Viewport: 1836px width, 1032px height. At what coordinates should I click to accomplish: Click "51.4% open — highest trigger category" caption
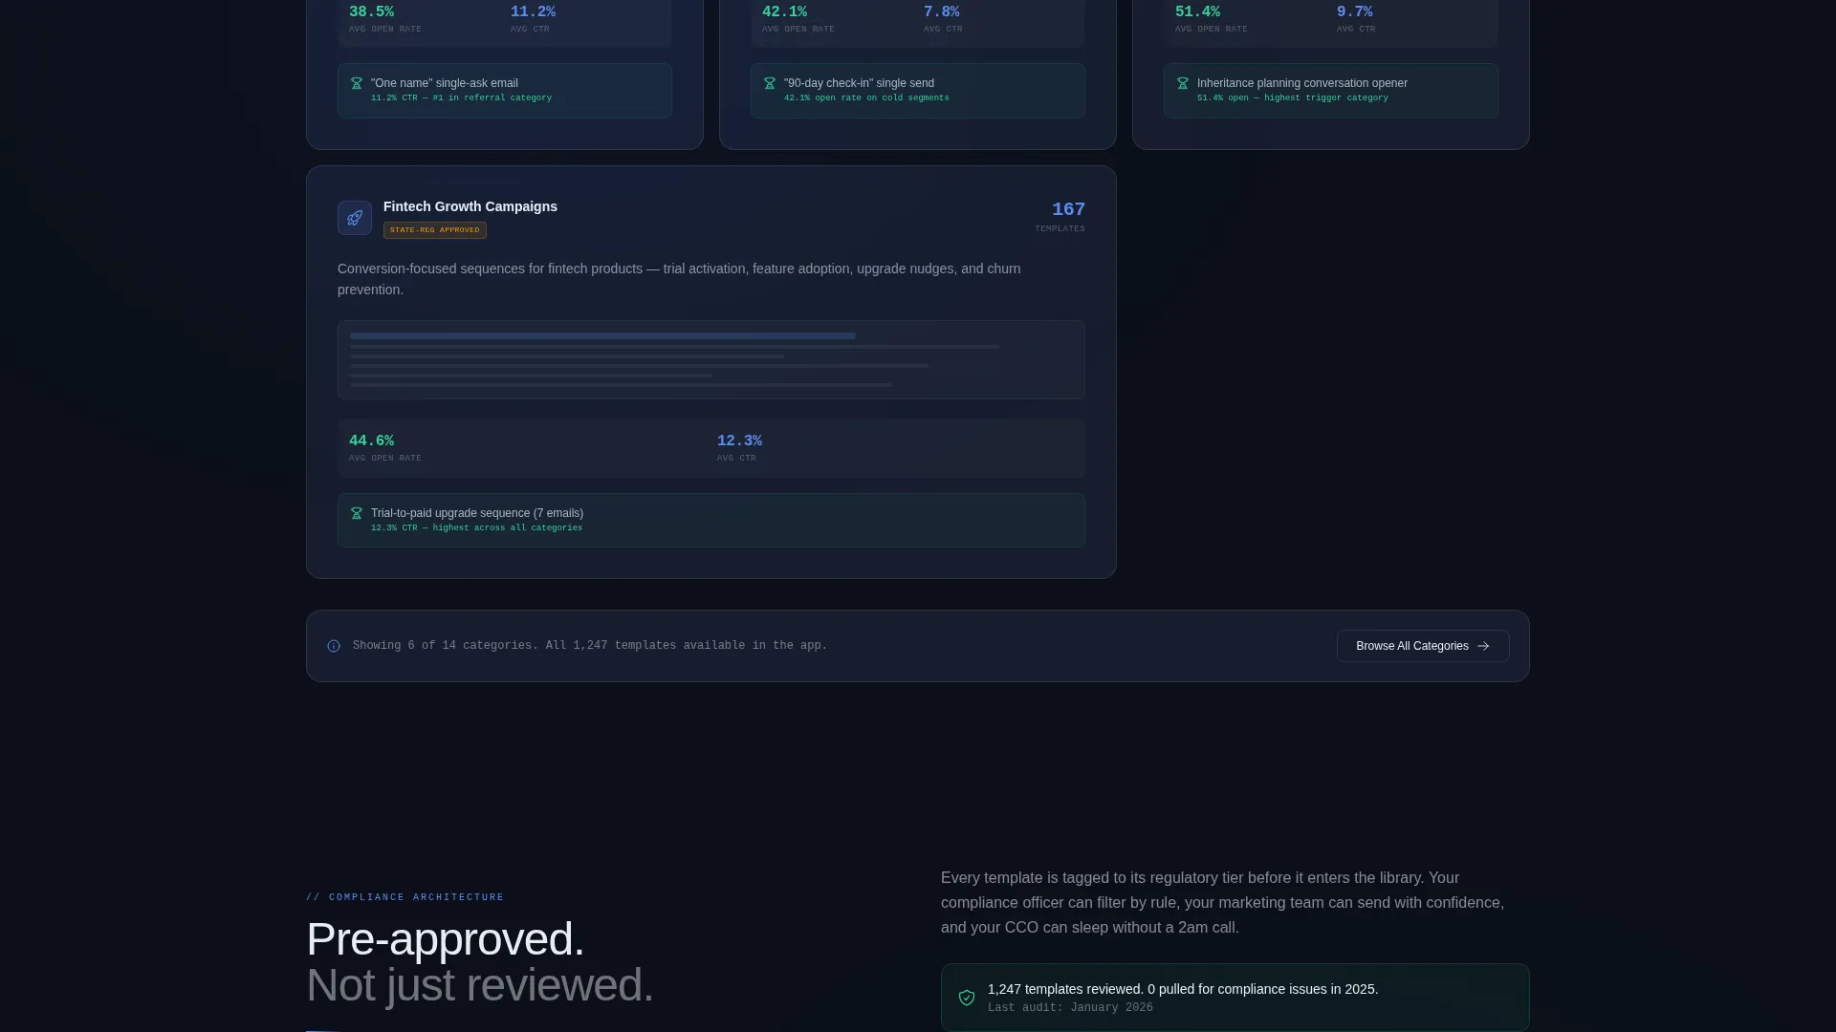pos(1292,97)
